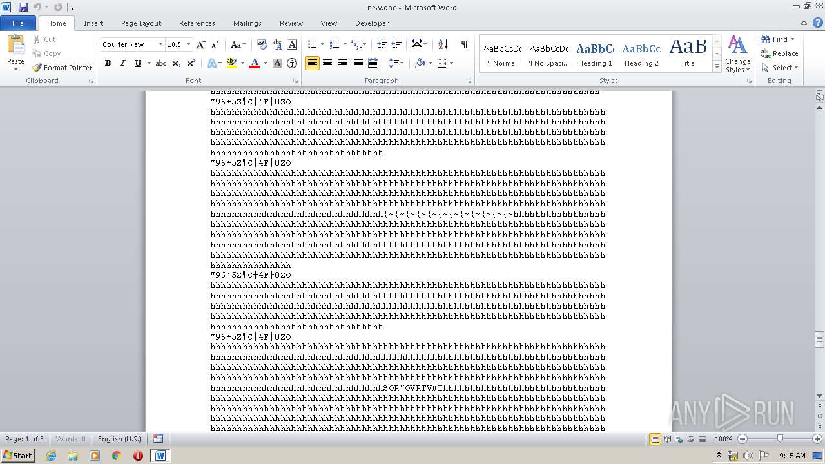Sort the selected text alphabetically
The height and width of the screenshot is (464, 825).
(443, 44)
